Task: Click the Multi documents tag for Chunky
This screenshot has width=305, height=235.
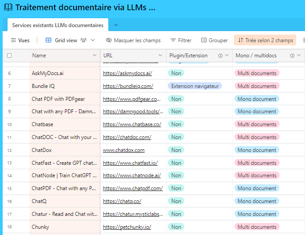Action: pos(257,227)
